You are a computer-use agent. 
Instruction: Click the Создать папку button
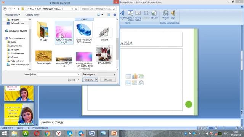pos(32,15)
